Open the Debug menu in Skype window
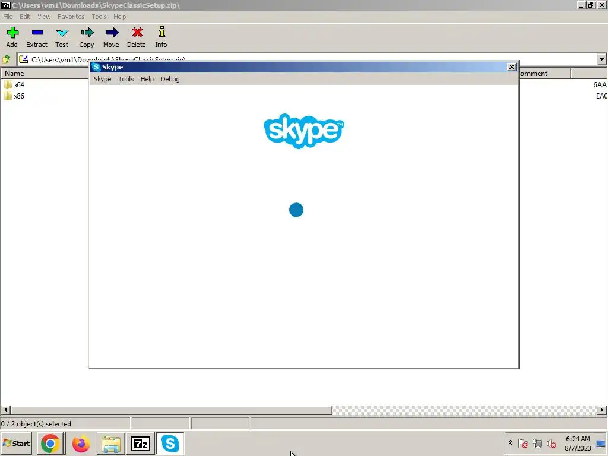The width and height of the screenshot is (608, 456). [x=170, y=79]
